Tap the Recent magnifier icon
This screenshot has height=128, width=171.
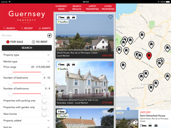coord(22,28)
